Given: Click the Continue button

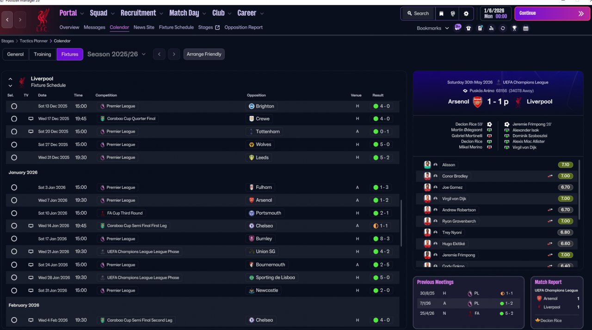Looking at the screenshot, I should pos(552,13).
